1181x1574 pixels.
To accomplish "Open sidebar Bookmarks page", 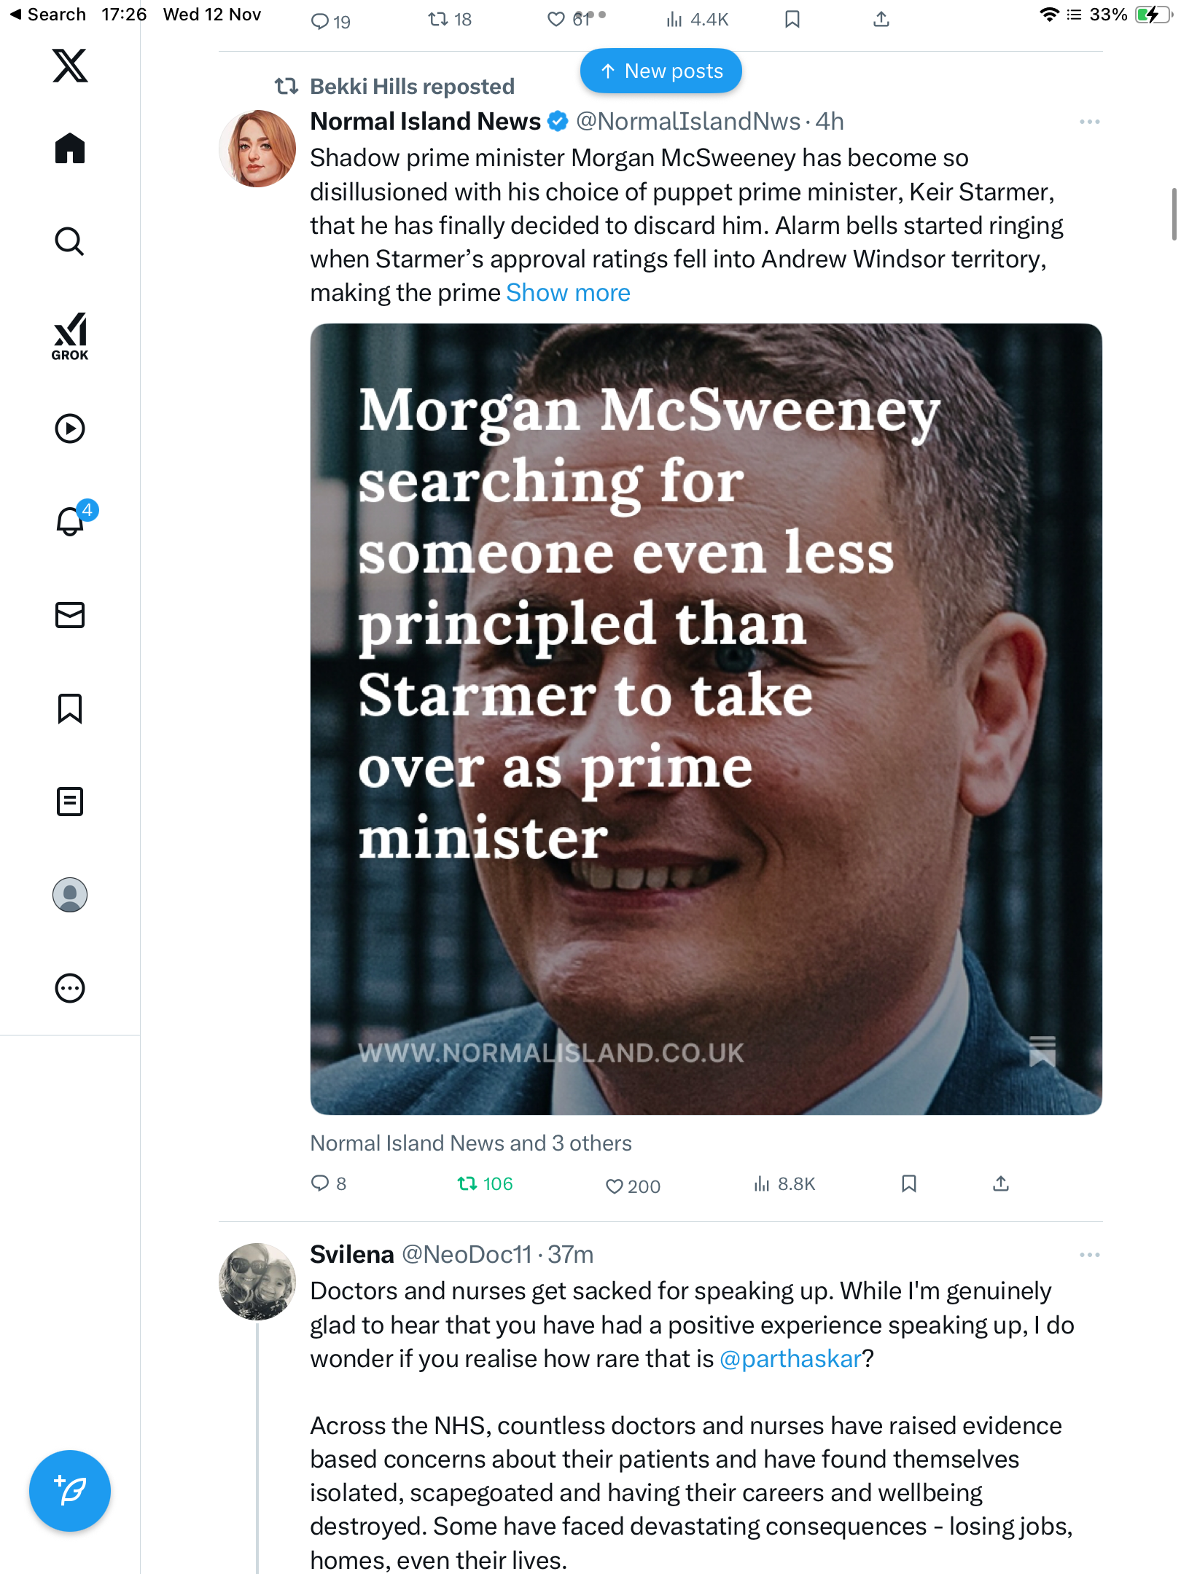I will 70,708.
